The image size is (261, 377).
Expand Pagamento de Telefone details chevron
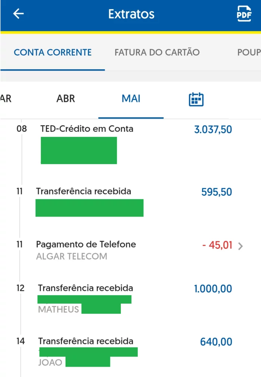pyautogui.click(x=240, y=246)
